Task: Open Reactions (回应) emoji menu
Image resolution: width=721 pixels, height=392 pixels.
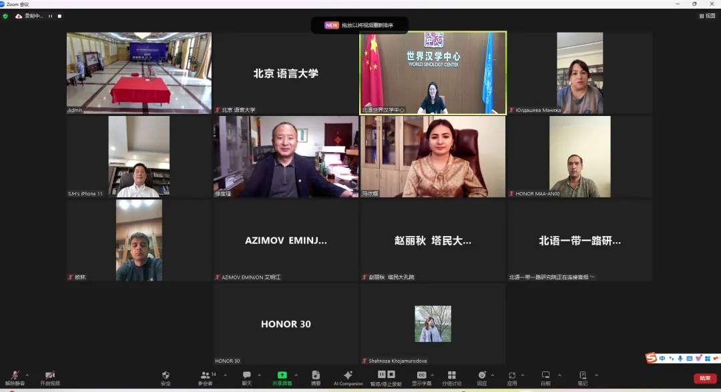Action: point(482,377)
